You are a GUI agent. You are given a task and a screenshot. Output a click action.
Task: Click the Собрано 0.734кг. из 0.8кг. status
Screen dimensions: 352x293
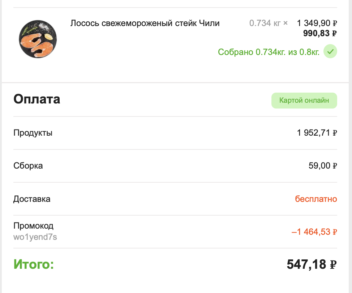tap(269, 52)
